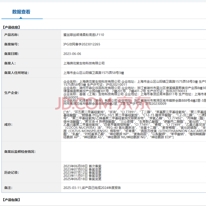Select product name 蜜丝婷丝缎清柔粉底液LF110
This screenshot has width=206, height=206.
(84, 35)
